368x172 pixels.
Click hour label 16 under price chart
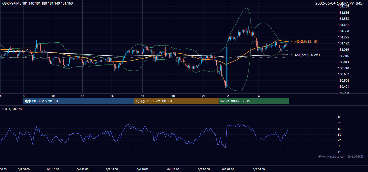[x=142, y=96]
